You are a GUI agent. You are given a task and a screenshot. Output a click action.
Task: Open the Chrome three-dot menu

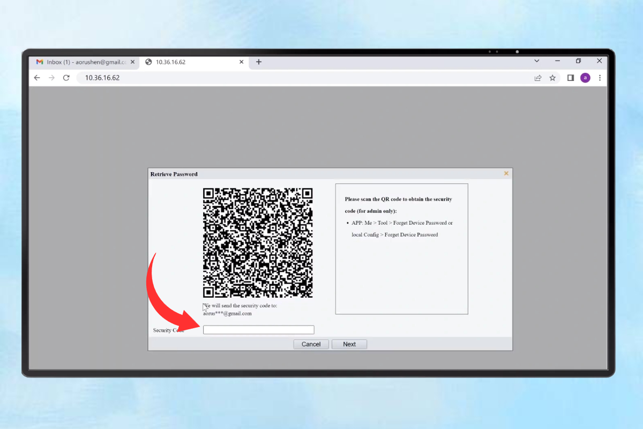pos(600,78)
